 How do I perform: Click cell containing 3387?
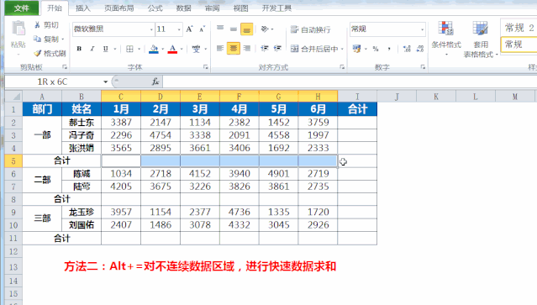pyautogui.click(x=121, y=122)
